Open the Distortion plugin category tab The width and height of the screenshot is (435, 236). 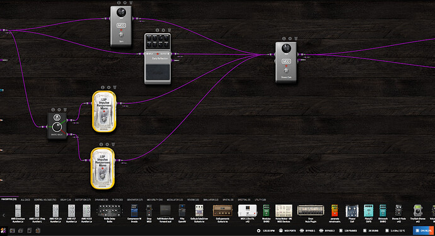click(x=83, y=199)
